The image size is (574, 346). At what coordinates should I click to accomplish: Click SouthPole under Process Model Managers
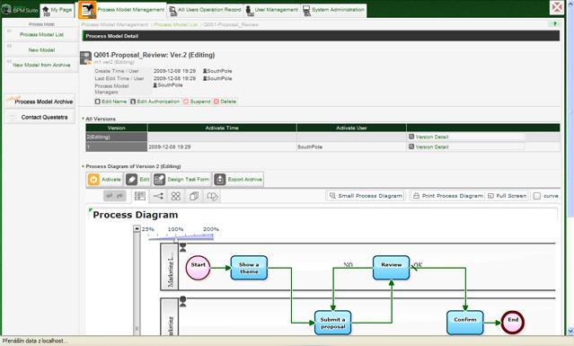168,85
